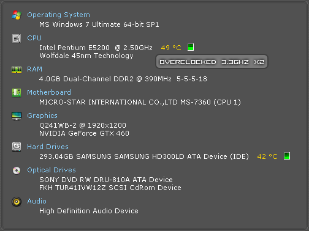Click the green CPU temperature indicator icon
This screenshot has width=309, height=231.
click(191, 47)
